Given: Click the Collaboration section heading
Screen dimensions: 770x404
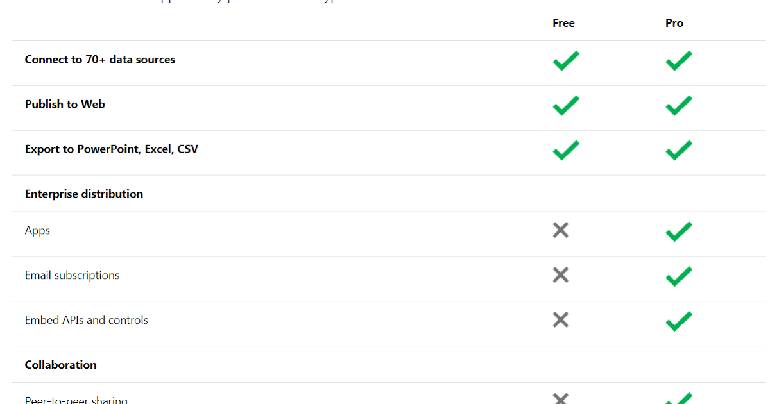Looking at the screenshot, I should click(x=61, y=365).
